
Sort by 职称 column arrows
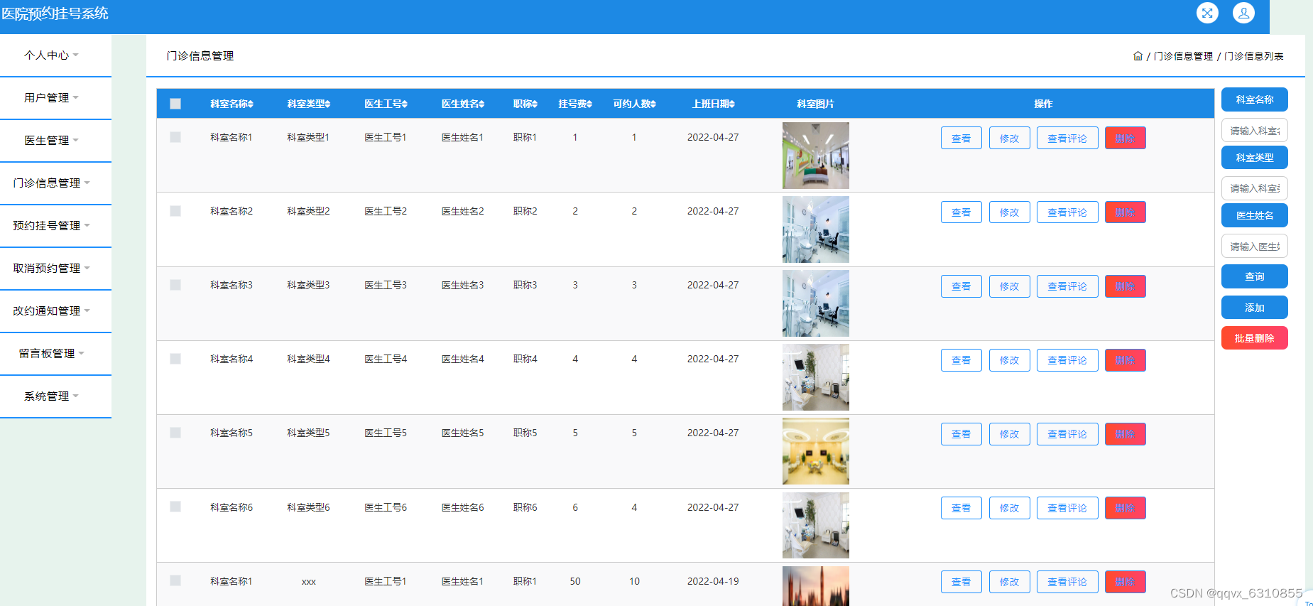(535, 104)
